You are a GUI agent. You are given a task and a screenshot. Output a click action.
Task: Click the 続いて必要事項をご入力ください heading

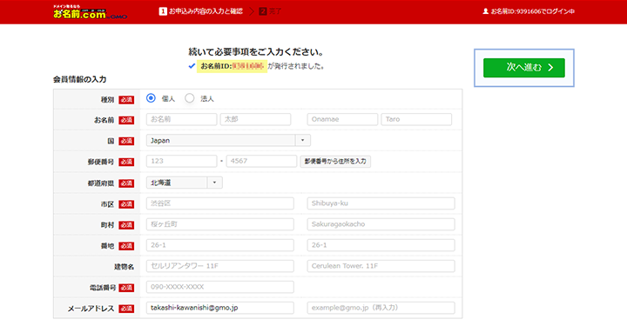256,52
